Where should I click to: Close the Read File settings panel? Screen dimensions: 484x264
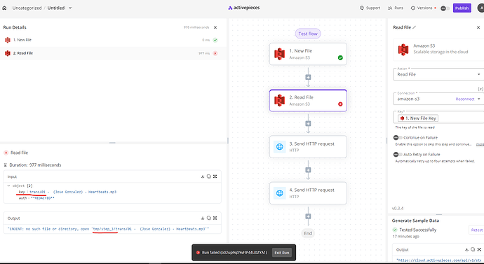[x=478, y=27]
